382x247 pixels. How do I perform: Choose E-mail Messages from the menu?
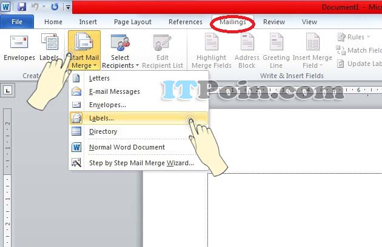[139, 91]
